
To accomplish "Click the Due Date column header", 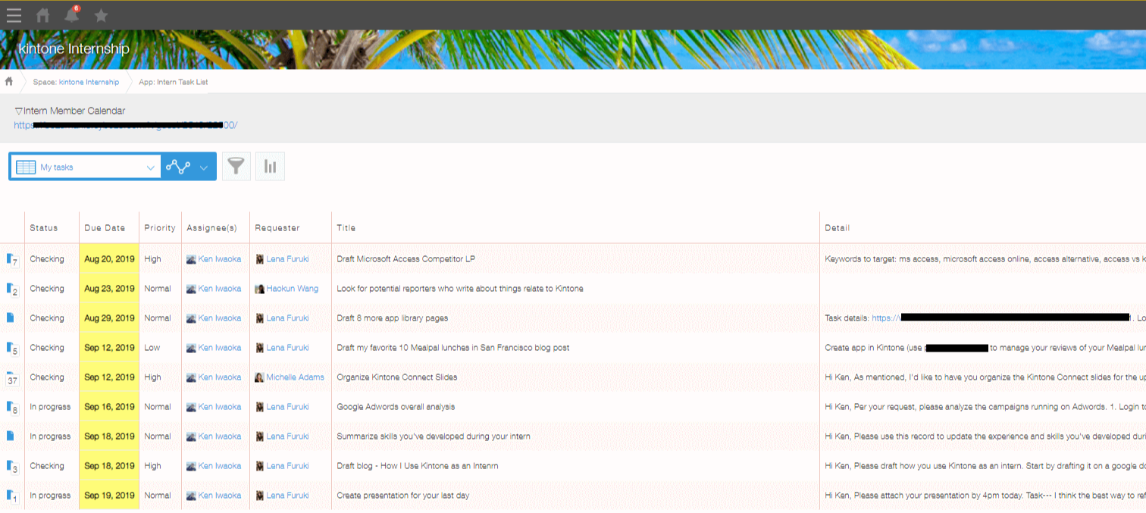I will 105,228.
